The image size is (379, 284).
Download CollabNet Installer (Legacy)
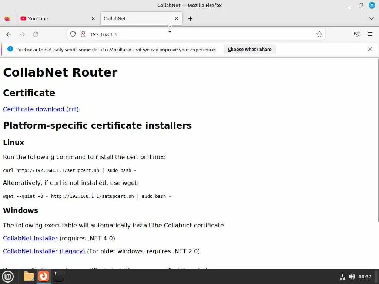pos(44,251)
